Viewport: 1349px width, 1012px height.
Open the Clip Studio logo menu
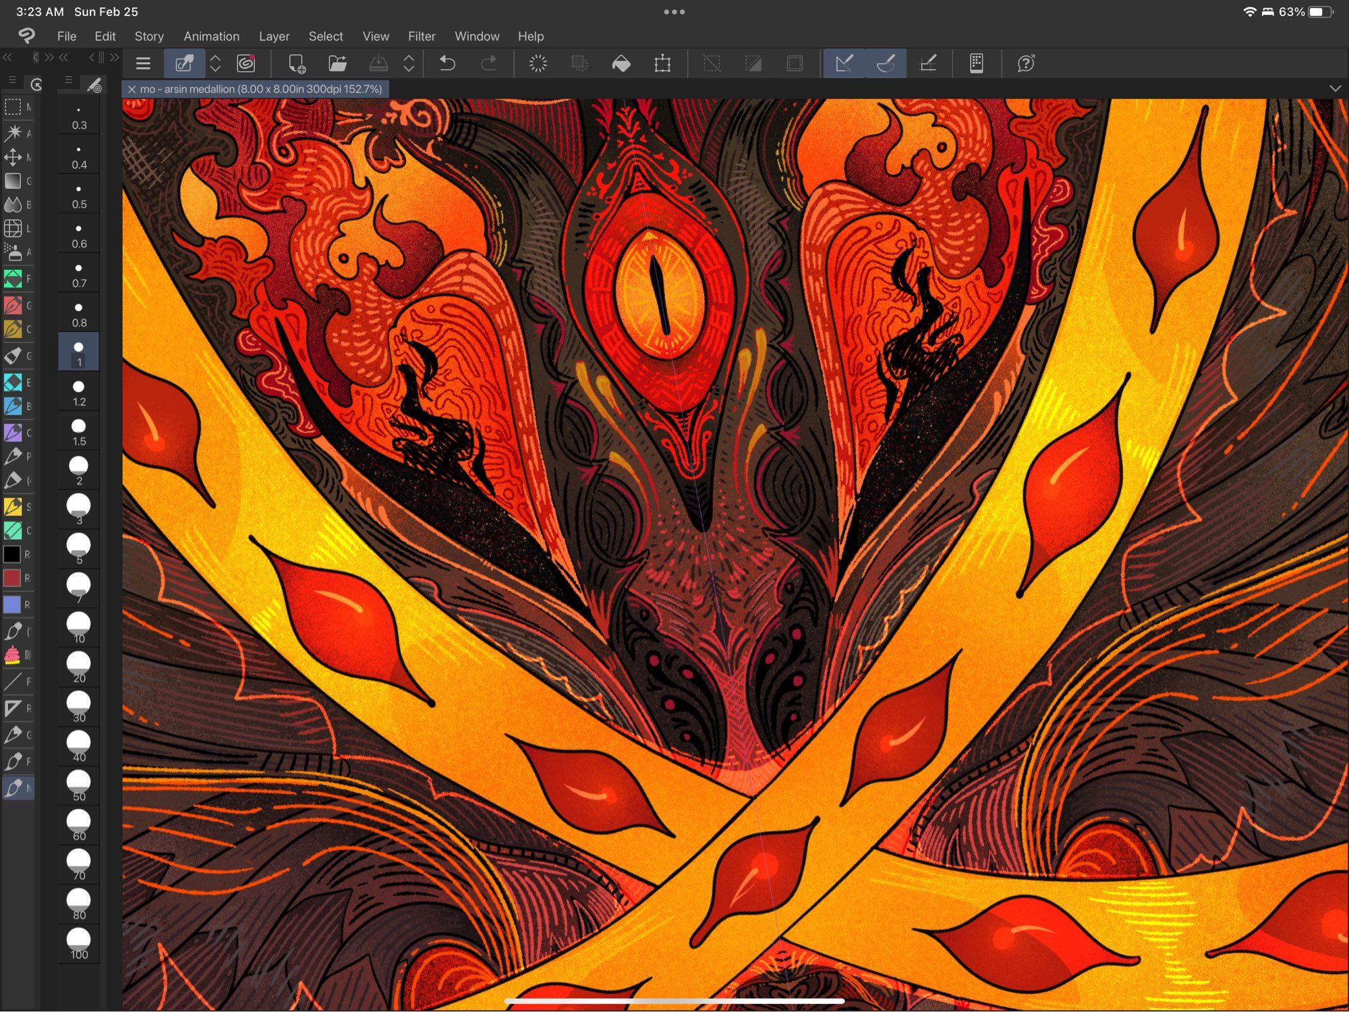pyautogui.click(x=27, y=36)
